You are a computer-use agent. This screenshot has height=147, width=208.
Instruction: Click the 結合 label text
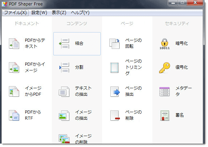click(79, 43)
